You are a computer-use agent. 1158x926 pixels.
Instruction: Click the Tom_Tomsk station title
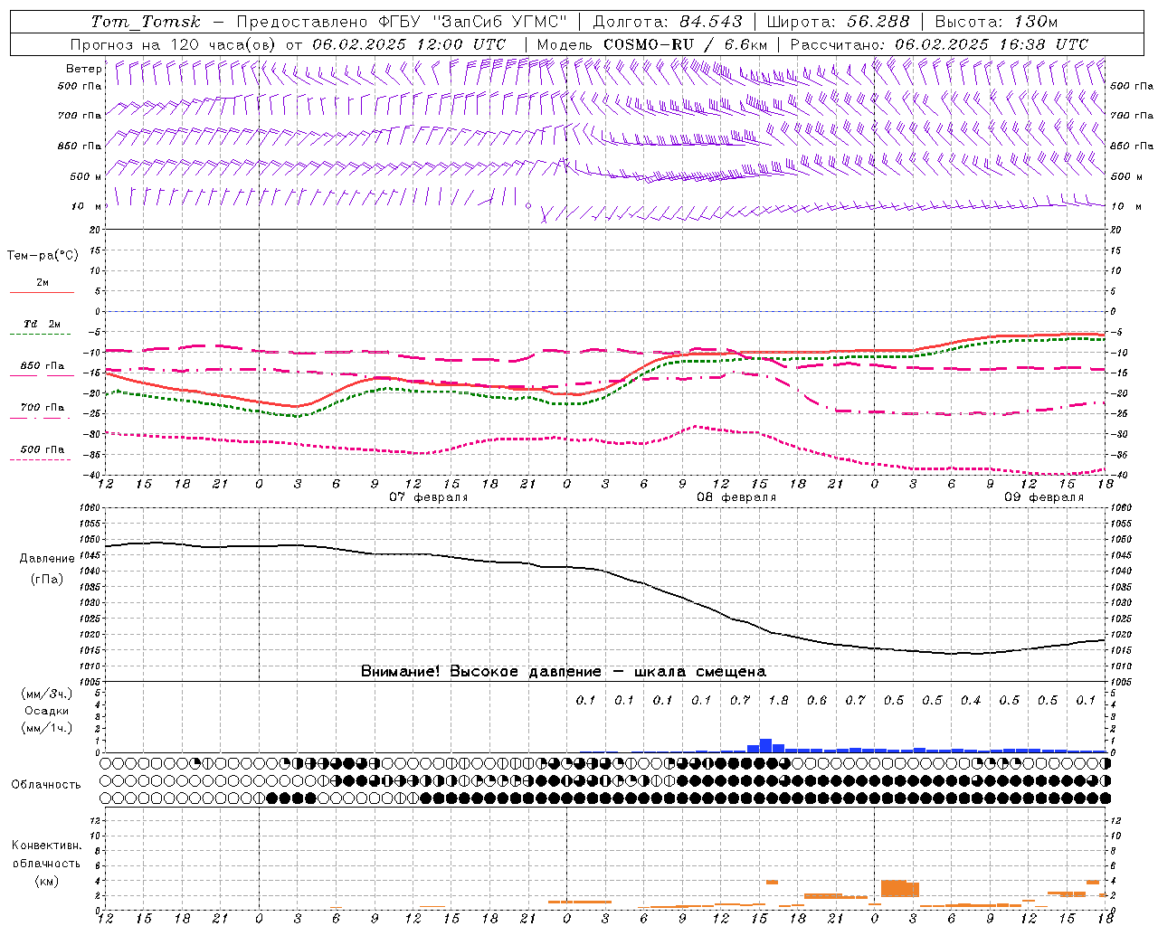pyautogui.click(x=146, y=22)
